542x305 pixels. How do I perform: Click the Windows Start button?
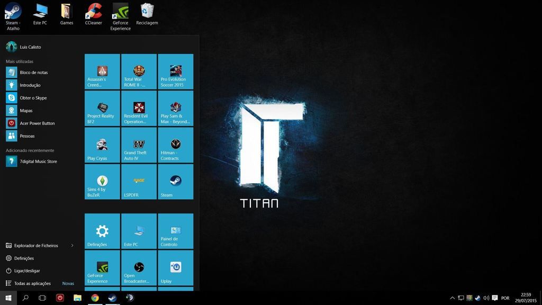coord(8,298)
